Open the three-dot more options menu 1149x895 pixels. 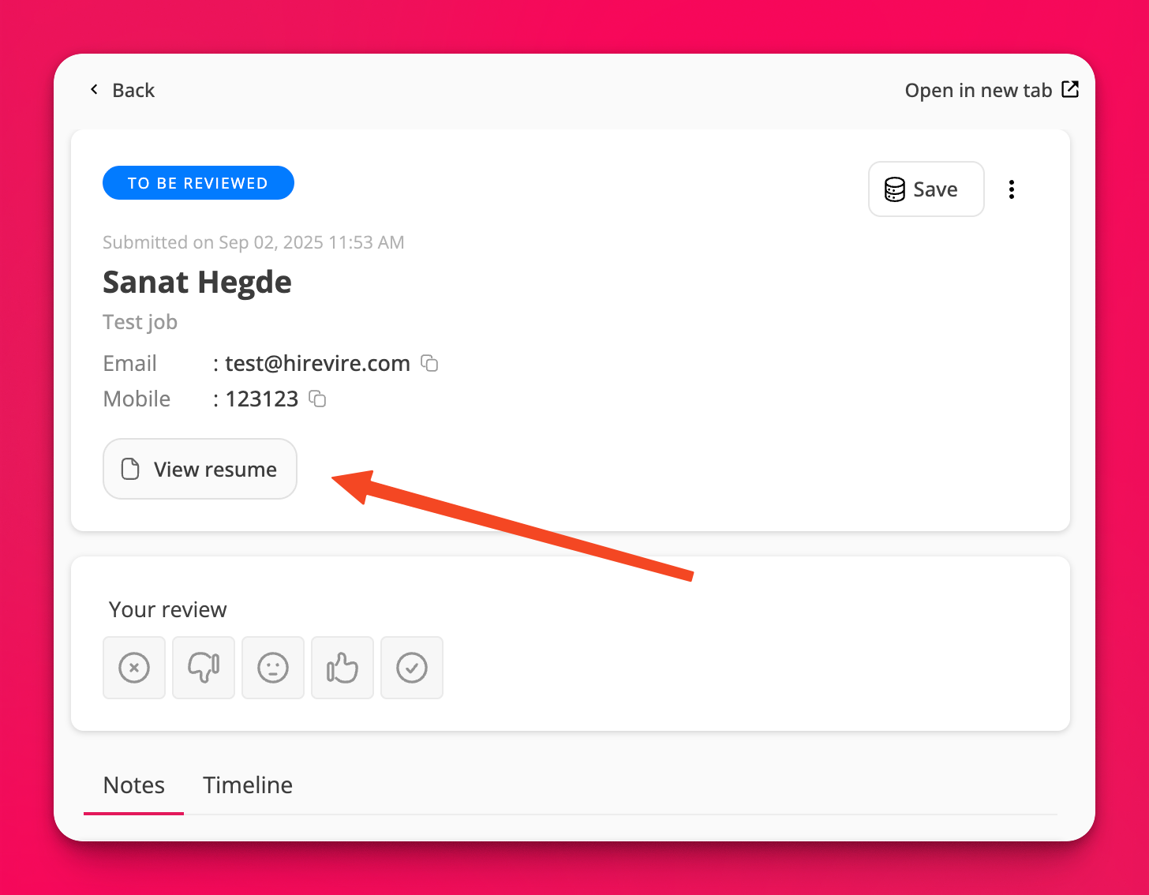point(1011,189)
